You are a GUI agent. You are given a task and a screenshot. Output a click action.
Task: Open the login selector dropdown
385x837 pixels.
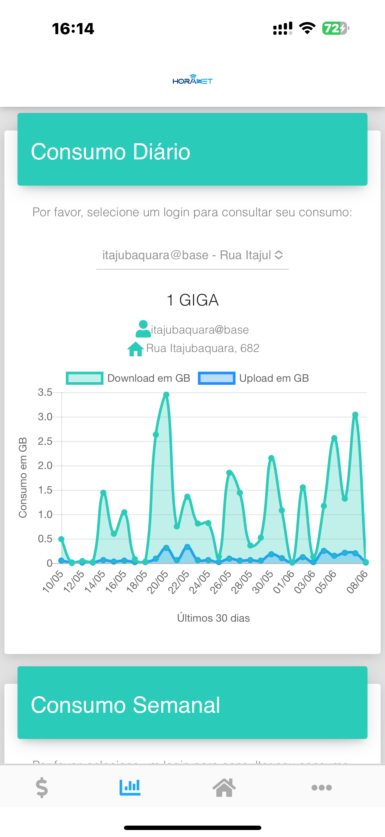[192, 255]
